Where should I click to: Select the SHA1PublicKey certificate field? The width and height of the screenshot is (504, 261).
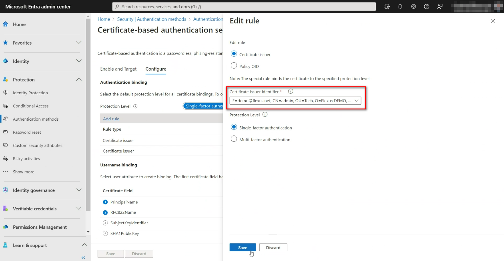click(125, 233)
